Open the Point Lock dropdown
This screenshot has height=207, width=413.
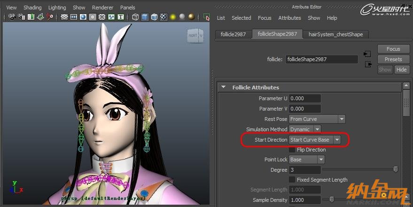[x=307, y=159]
